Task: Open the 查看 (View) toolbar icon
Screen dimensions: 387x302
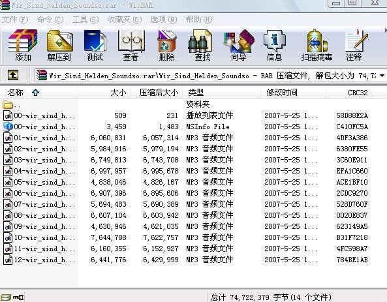Action: click(x=131, y=45)
